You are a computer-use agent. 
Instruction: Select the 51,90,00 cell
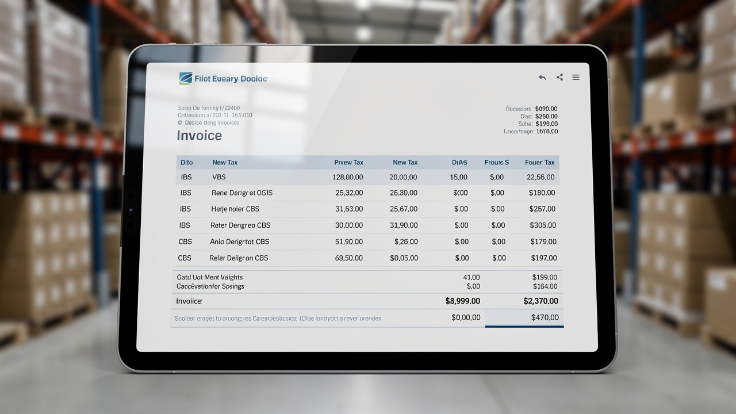[349, 241]
